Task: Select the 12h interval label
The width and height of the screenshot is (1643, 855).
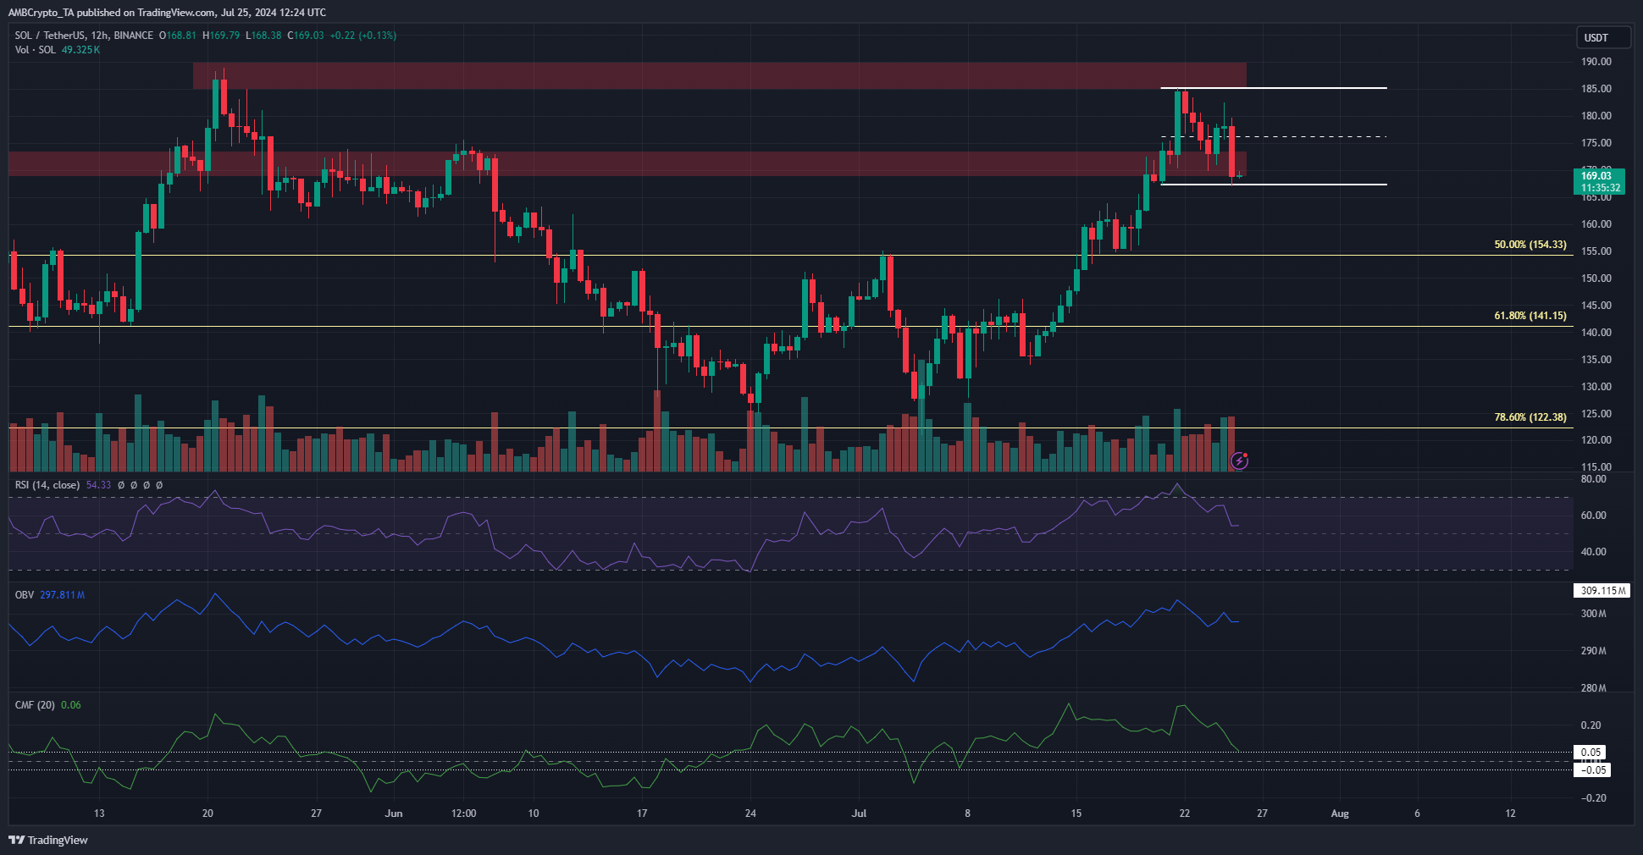Action: pos(100,36)
